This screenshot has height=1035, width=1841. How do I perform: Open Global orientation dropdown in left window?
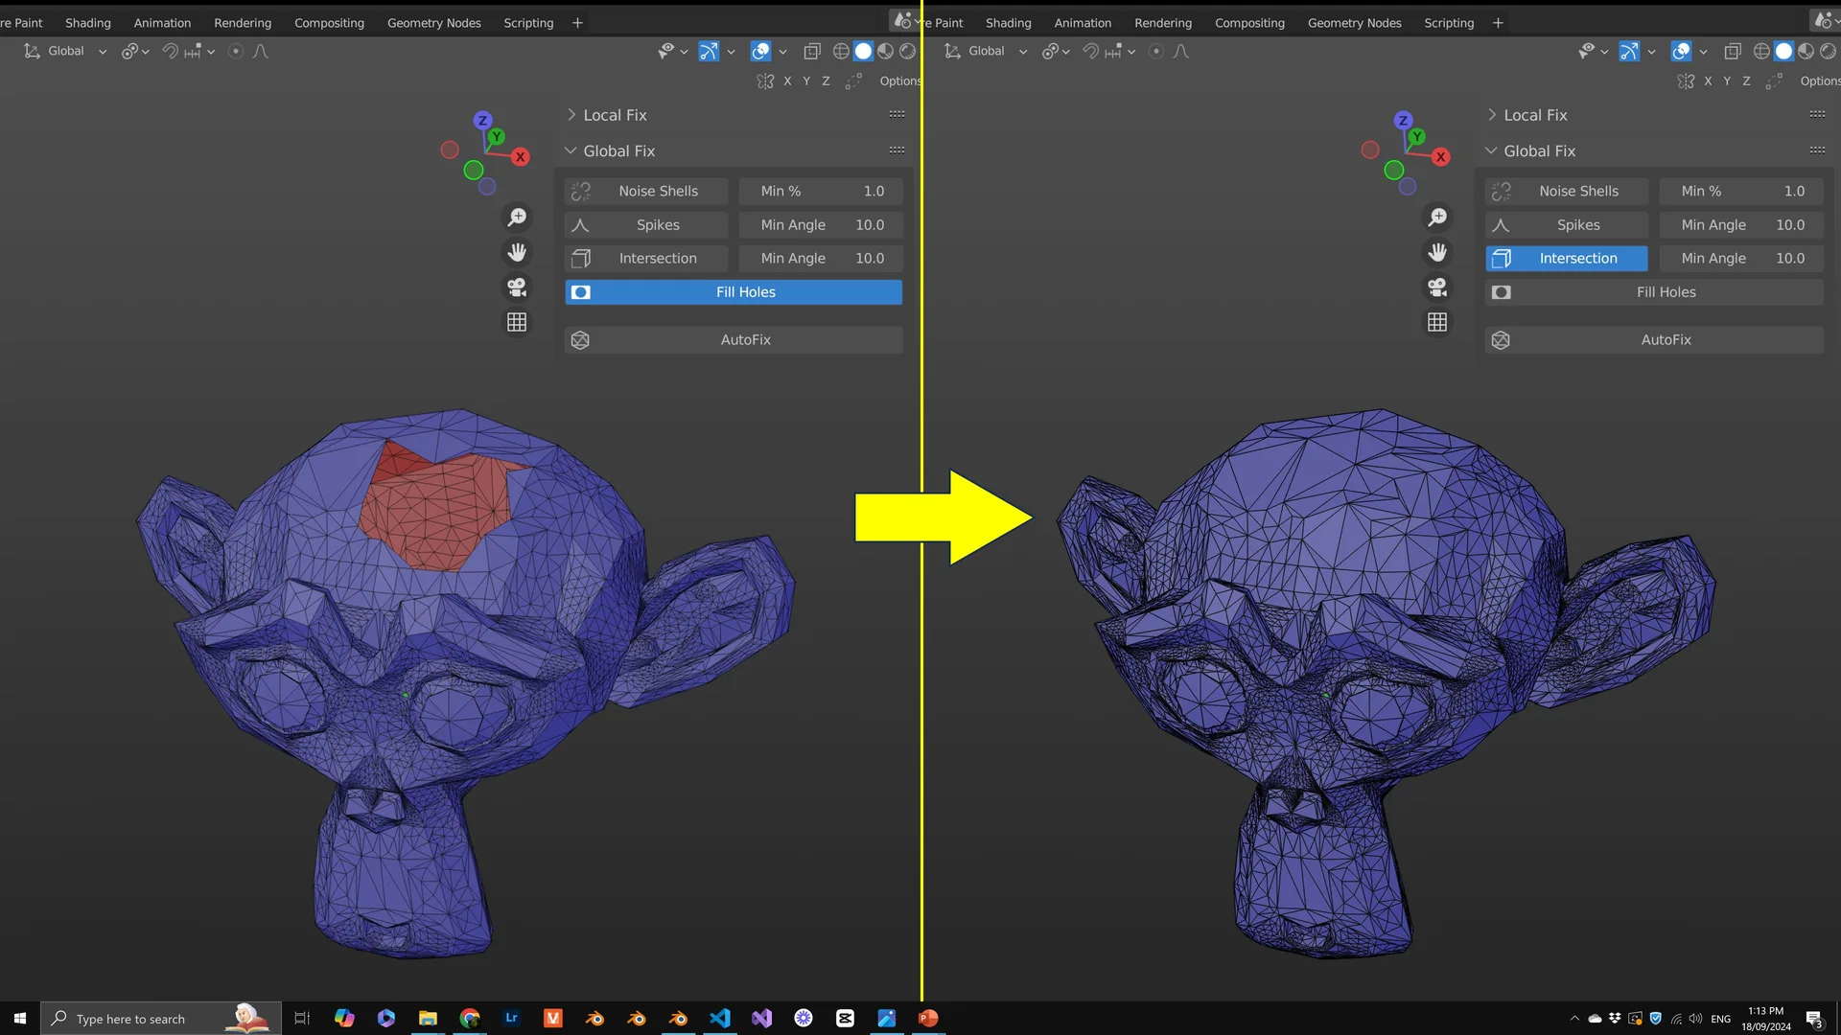point(65,52)
